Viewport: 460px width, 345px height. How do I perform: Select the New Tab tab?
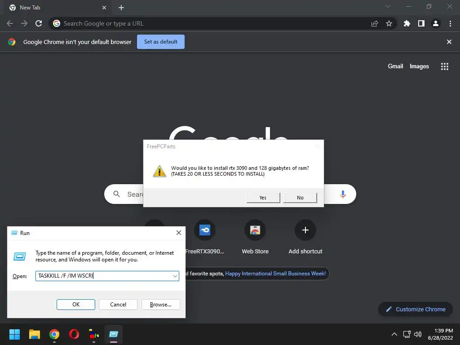pos(57,8)
